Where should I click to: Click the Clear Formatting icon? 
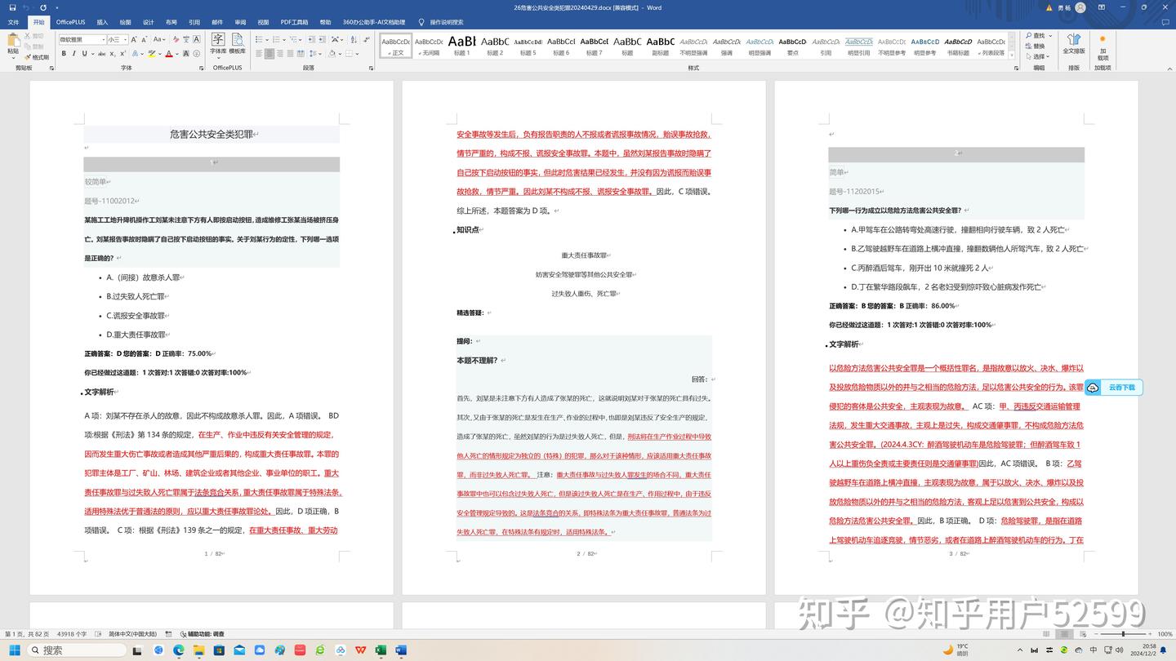pyautogui.click(x=176, y=39)
